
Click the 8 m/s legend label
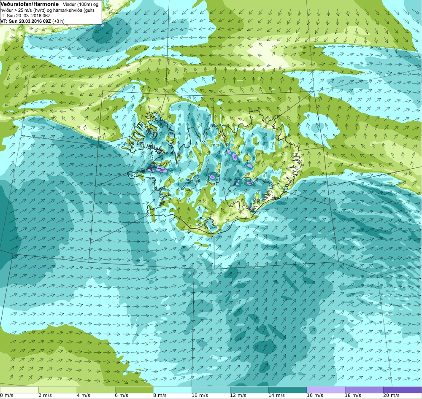click(x=160, y=395)
